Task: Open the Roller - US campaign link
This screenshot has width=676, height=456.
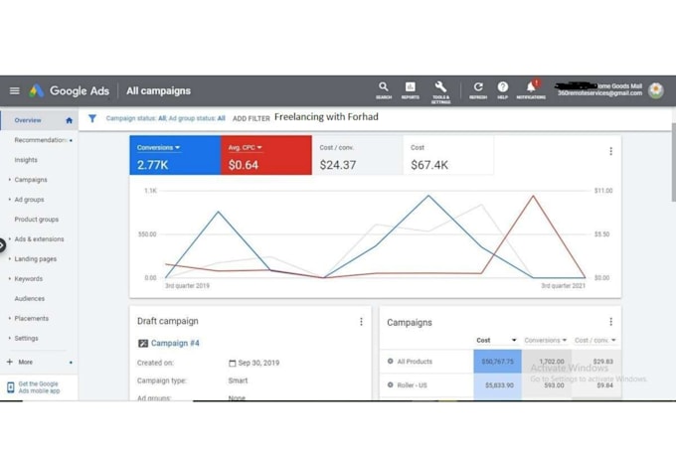Action: tap(412, 384)
